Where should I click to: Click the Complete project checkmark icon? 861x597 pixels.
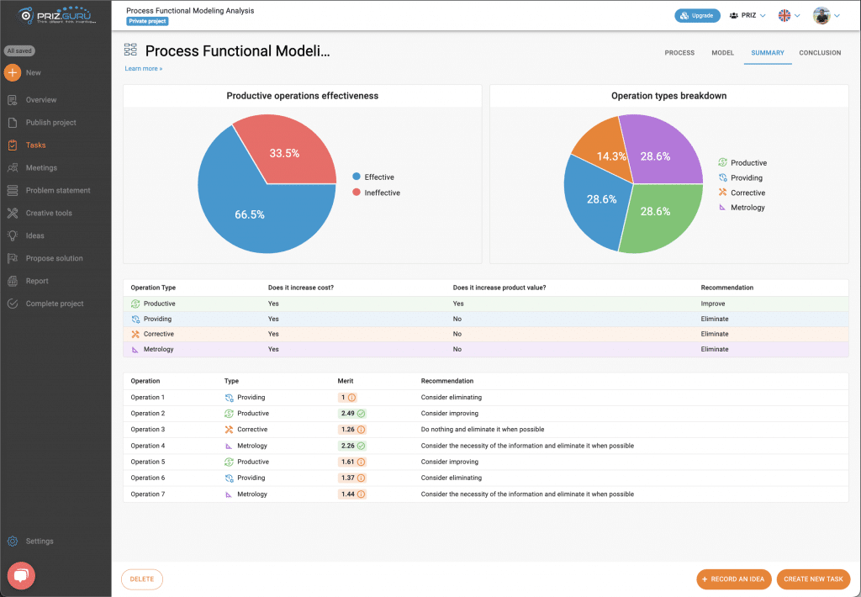coord(13,304)
